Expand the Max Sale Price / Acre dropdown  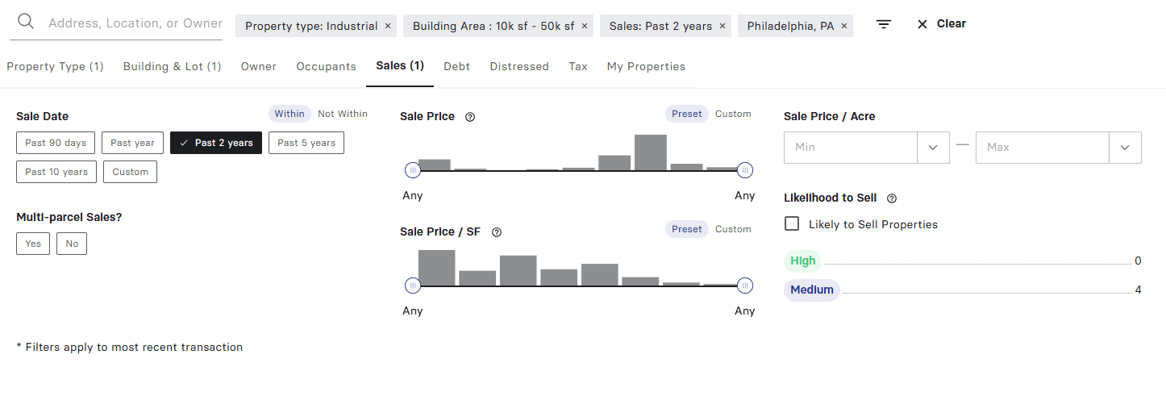1125,148
